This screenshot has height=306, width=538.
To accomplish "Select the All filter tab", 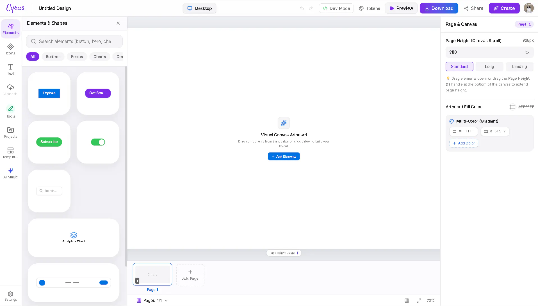I will pyautogui.click(x=33, y=57).
